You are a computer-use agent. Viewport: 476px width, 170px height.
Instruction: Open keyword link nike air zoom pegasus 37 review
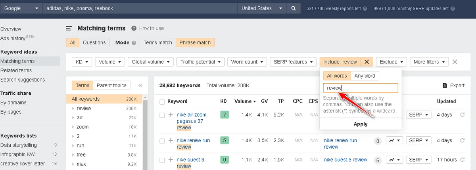coord(192,121)
